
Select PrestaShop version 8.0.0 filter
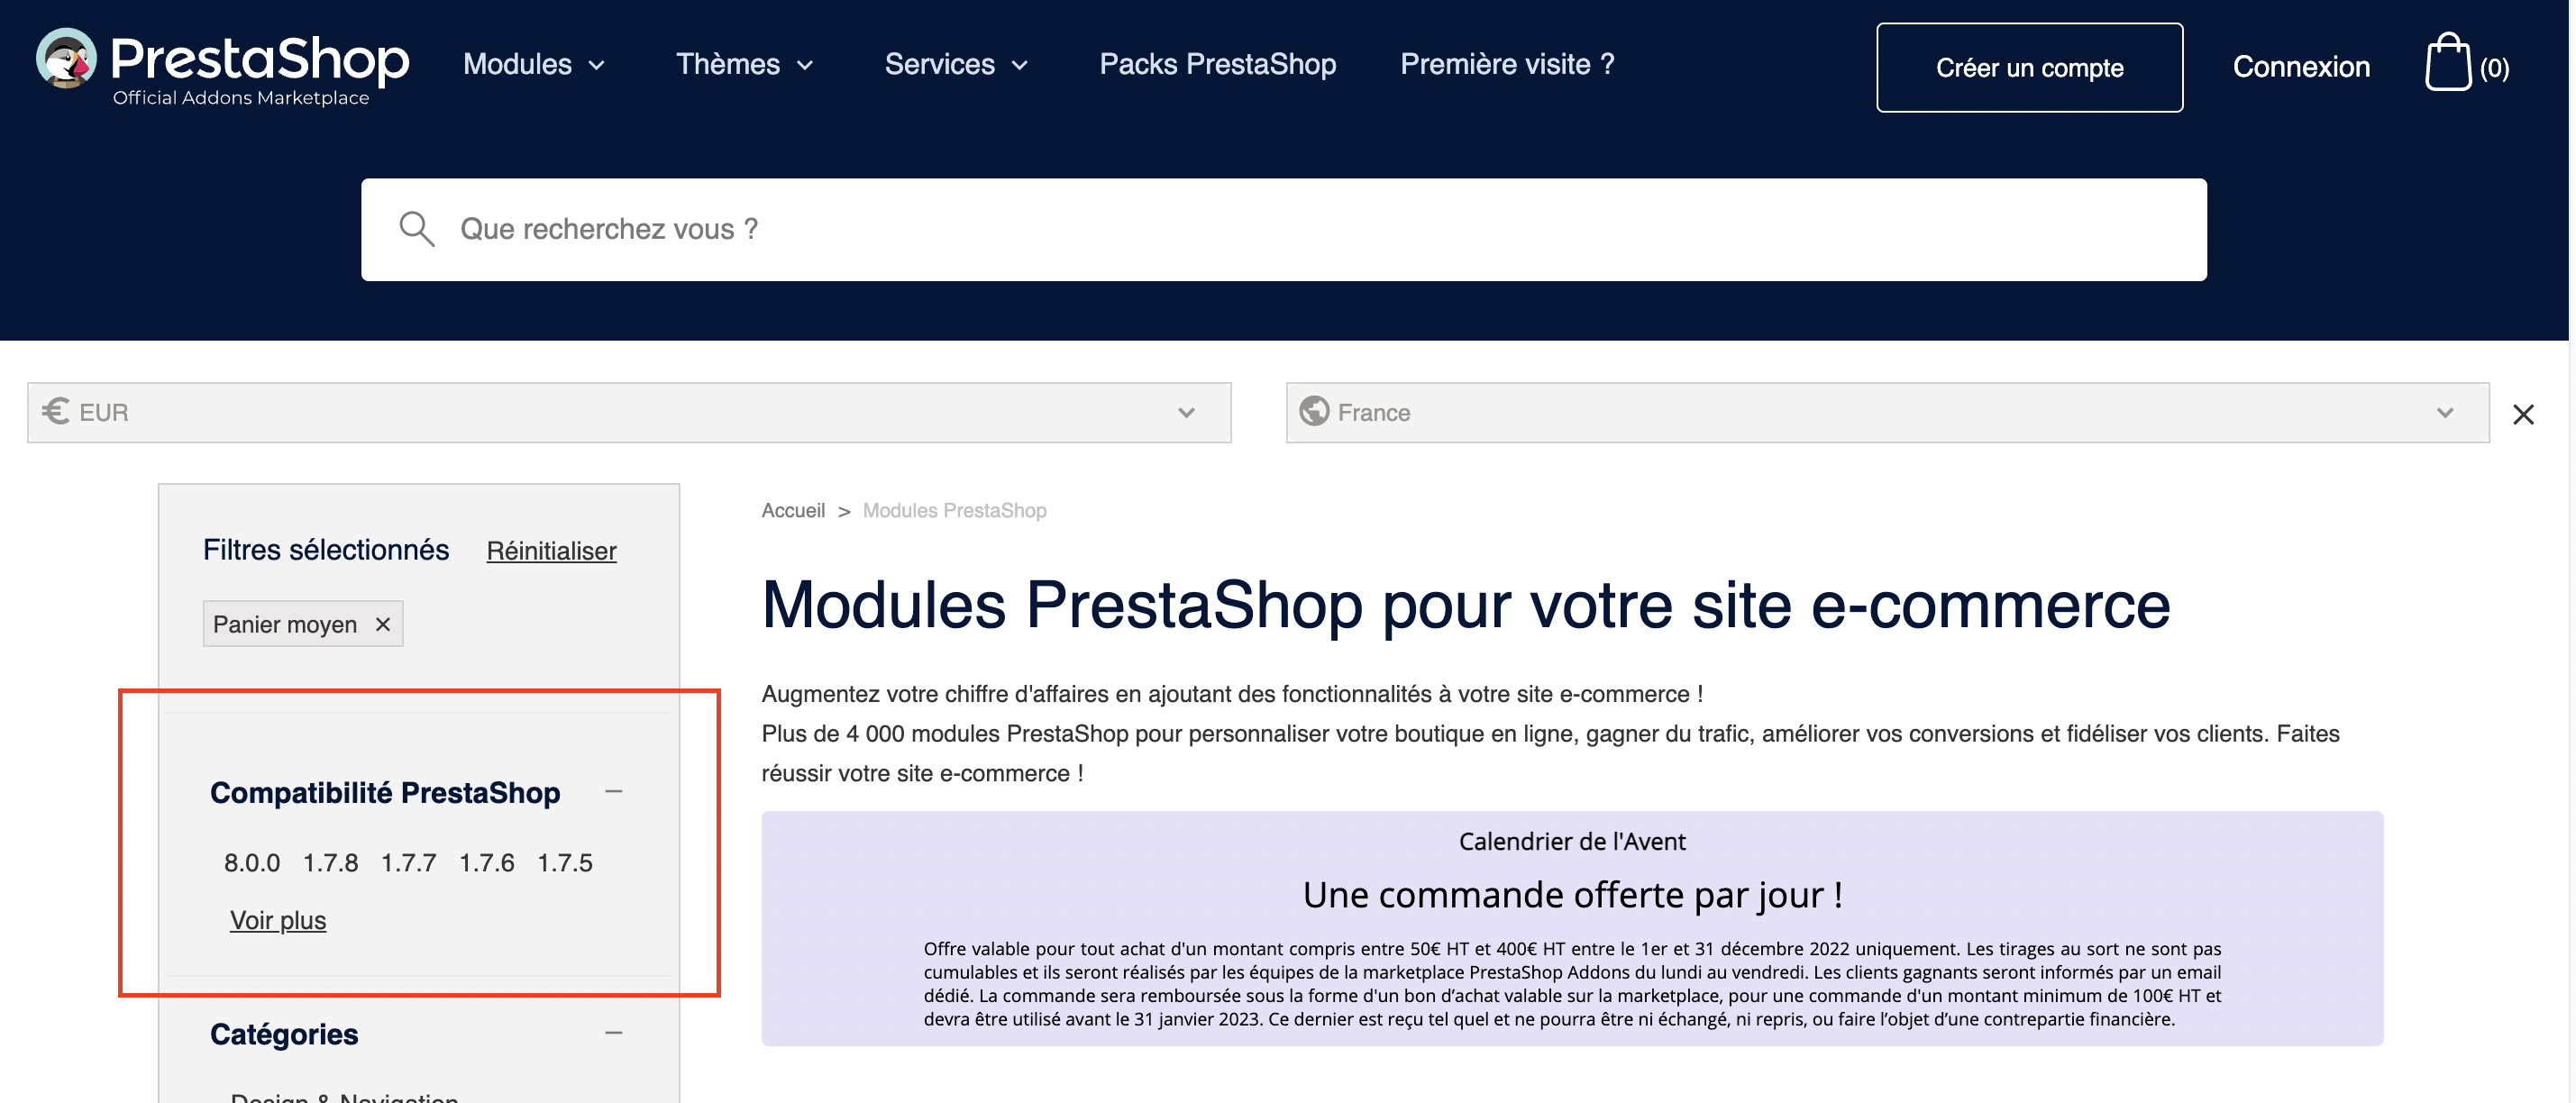tap(251, 861)
